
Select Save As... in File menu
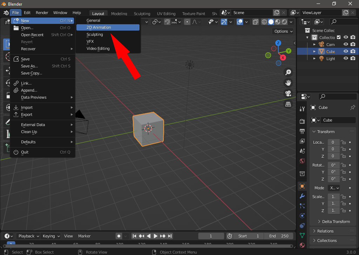tap(29, 66)
